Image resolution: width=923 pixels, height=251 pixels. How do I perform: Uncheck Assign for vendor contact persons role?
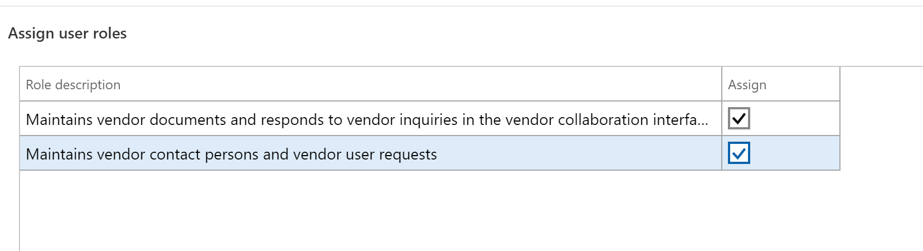point(739,153)
